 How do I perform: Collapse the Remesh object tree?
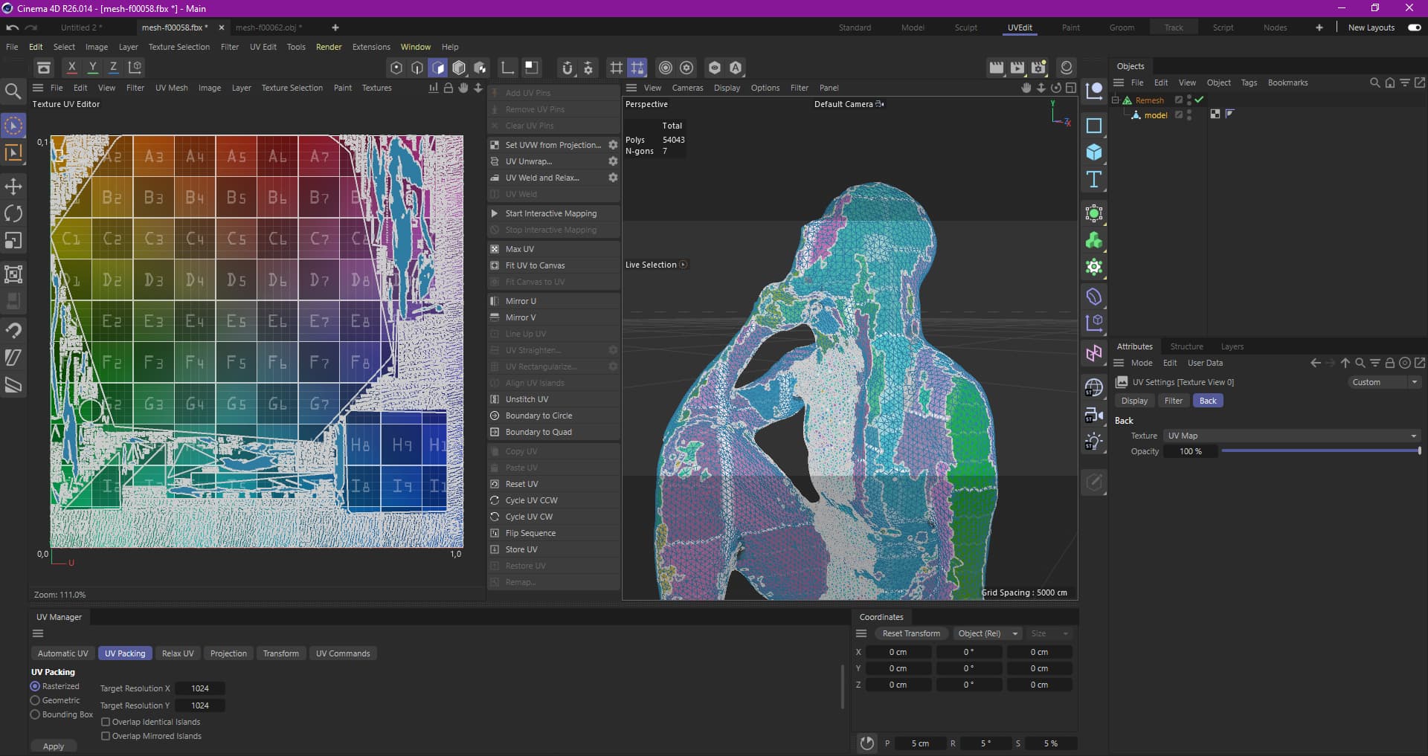[x=1116, y=100]
